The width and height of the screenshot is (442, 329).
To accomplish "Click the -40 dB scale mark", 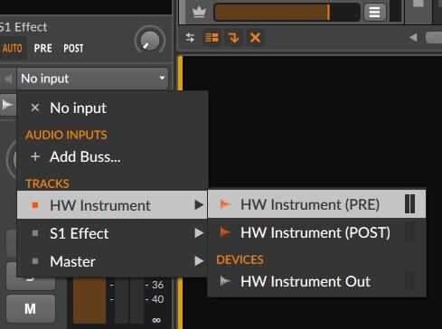I will (155, 299).
